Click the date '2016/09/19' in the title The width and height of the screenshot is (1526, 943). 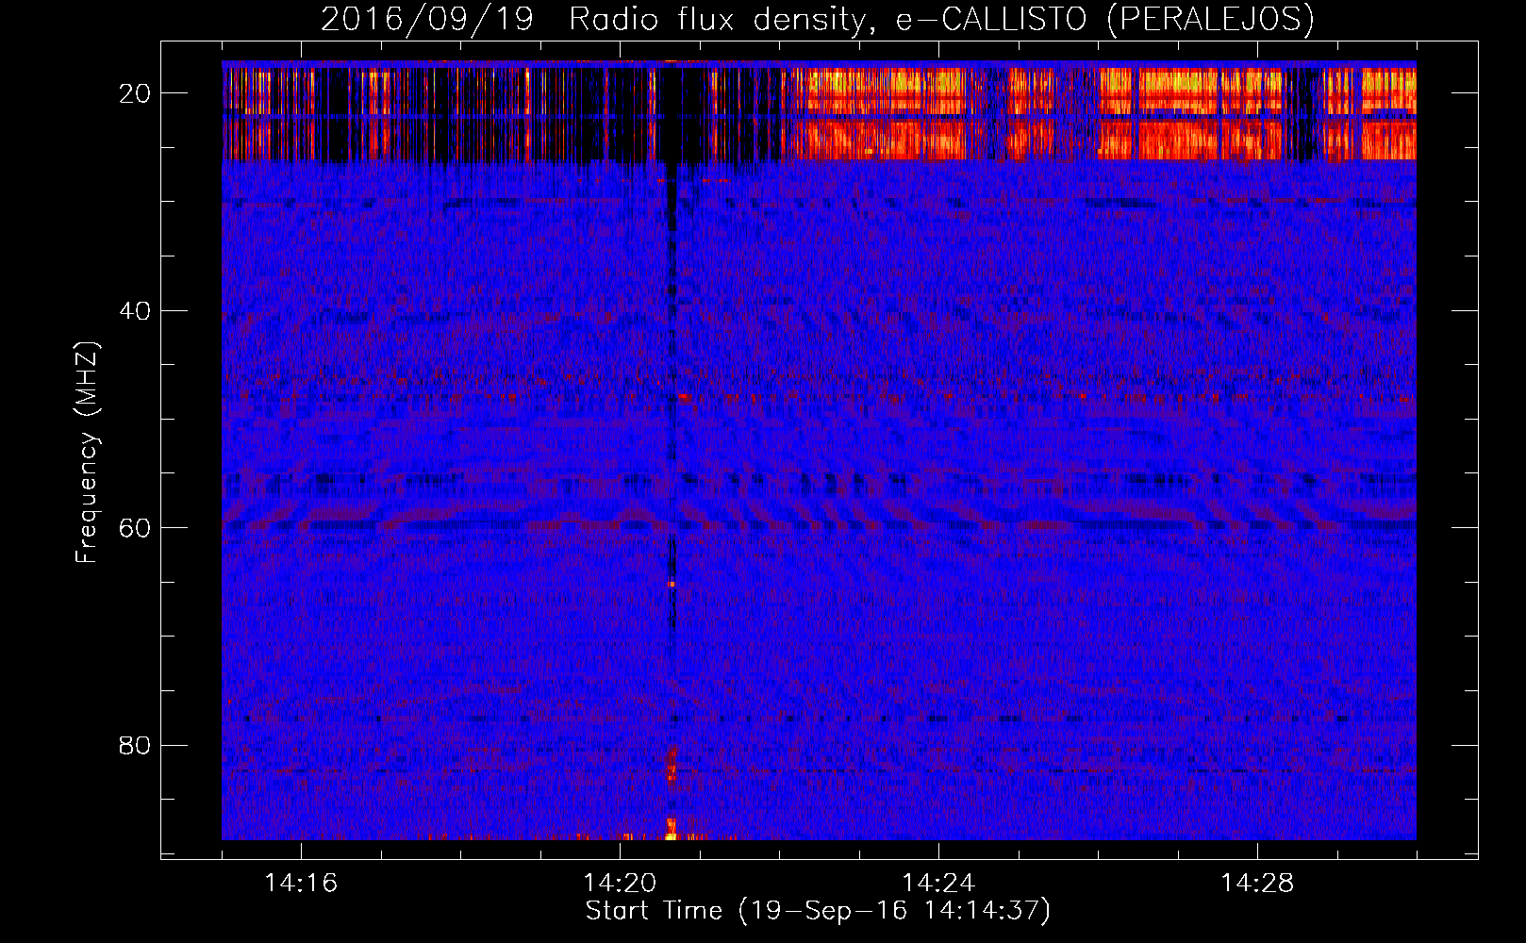(427, 19)
